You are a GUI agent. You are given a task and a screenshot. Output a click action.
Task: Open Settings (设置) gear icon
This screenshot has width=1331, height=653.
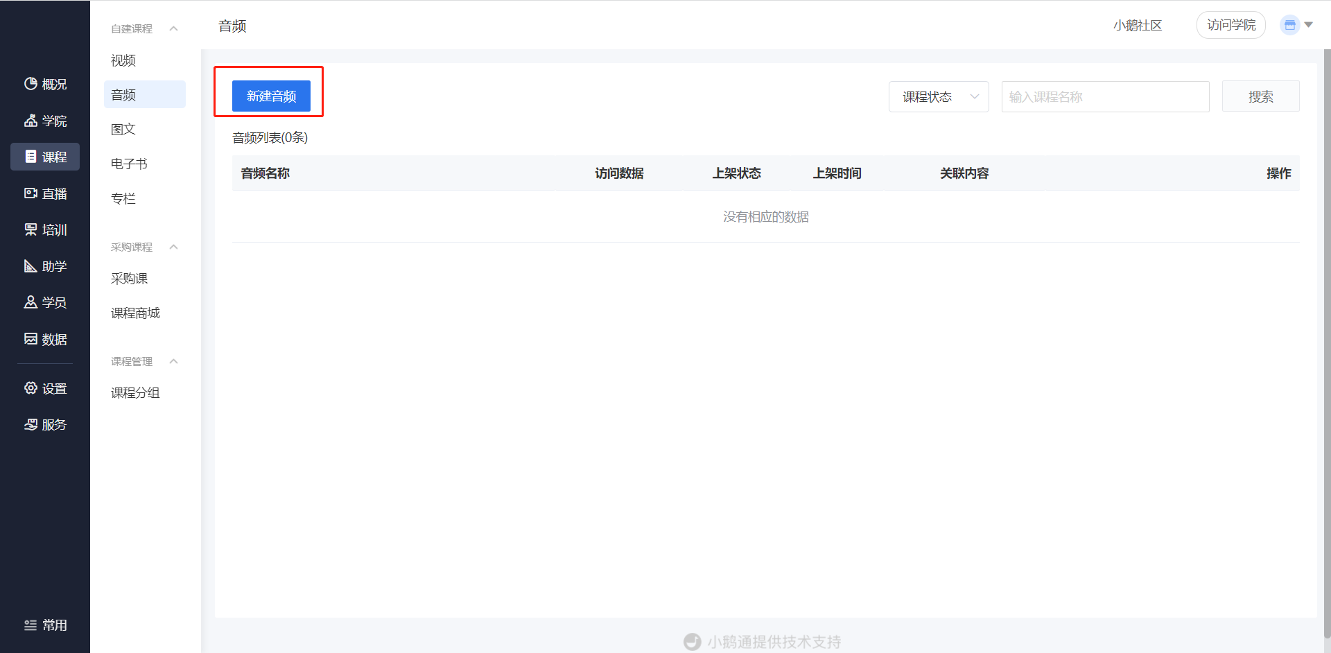tap(31, 388)
